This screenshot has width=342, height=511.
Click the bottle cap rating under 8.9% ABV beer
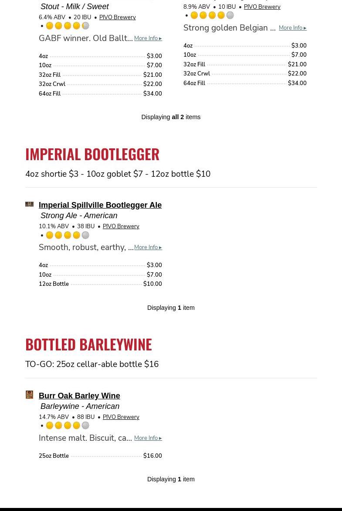tap(212, 15)
